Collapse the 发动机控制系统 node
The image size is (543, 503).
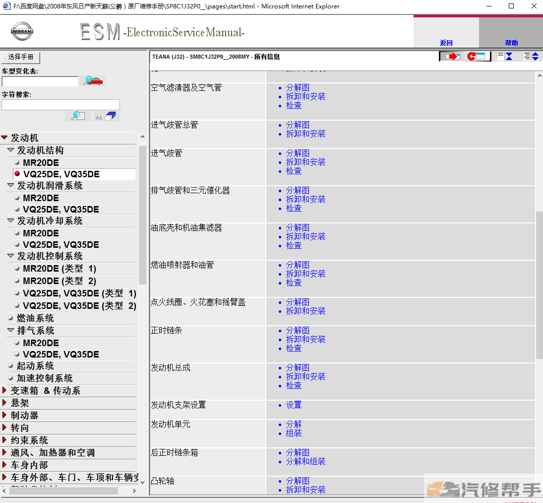(x=11, y=256)
